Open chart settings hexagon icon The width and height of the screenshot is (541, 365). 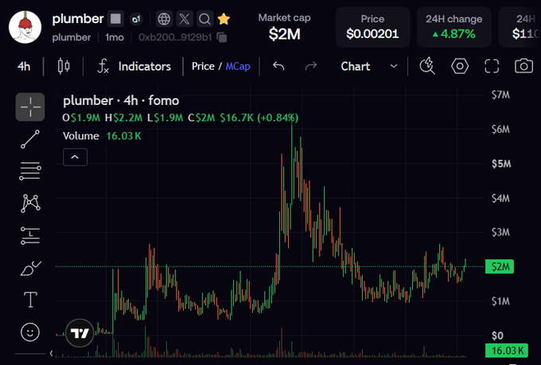(x=460, y=66)
